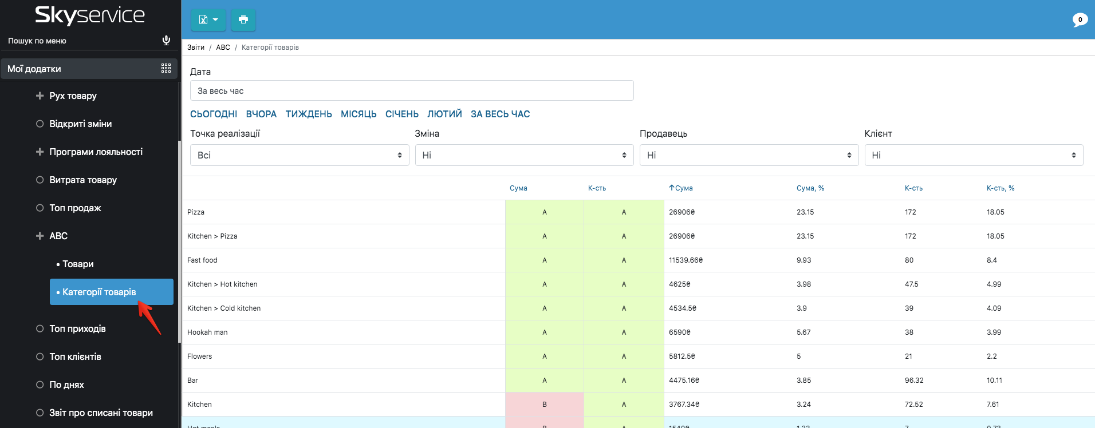Open the Клієнт dropdown
Screen dimensions: 1095x428
[973, 155]
